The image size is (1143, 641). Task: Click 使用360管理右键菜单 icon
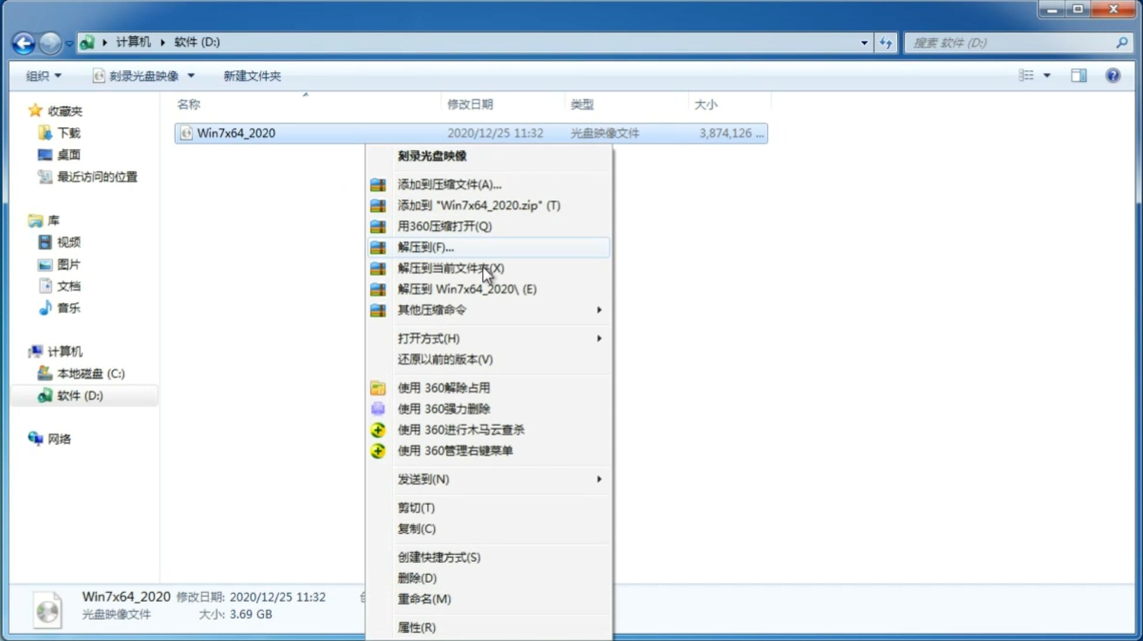tap(378, 450)
